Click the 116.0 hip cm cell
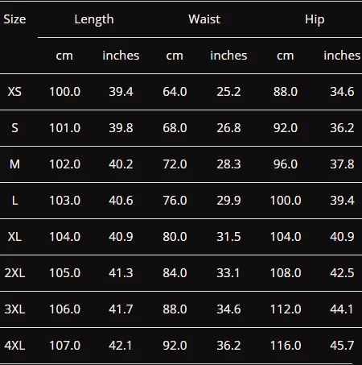Screen dimensions: 362x365 286,346
